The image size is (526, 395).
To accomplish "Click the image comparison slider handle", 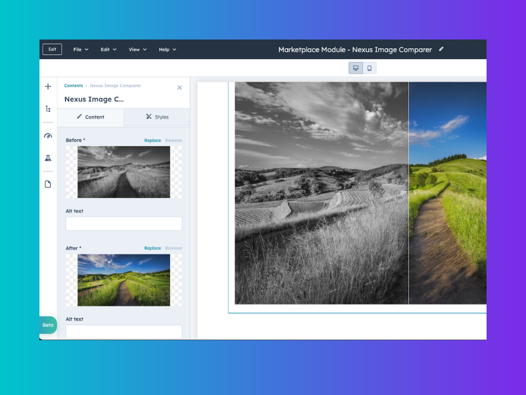I will click(409, 193).
